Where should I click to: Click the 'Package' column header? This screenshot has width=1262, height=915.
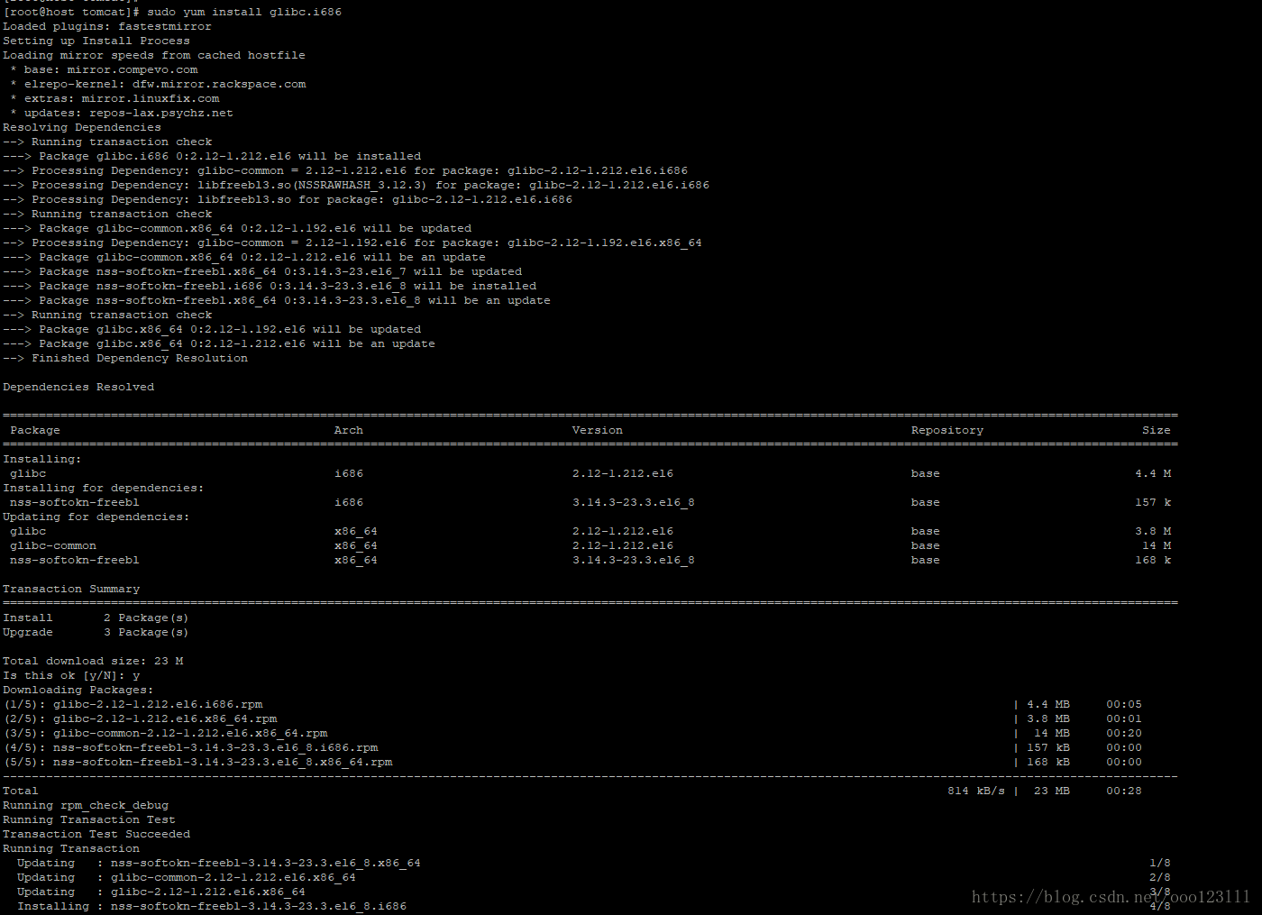click(35, 430)
